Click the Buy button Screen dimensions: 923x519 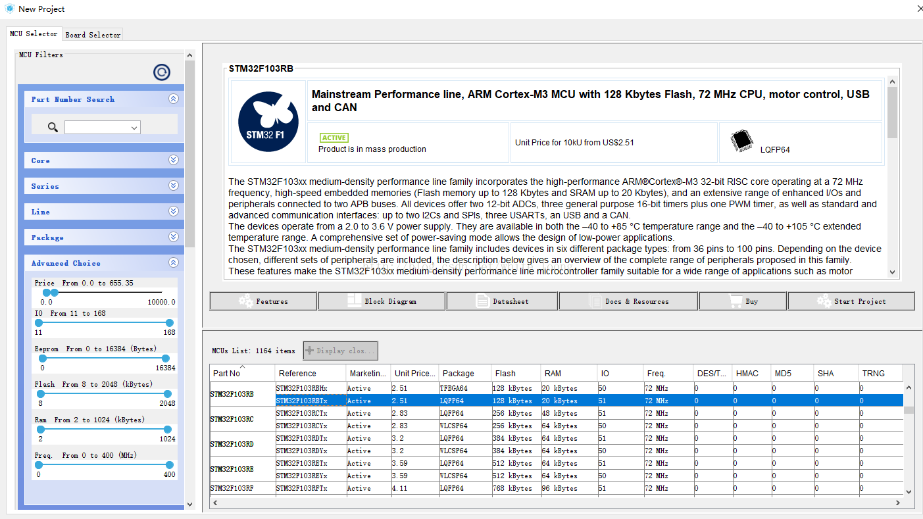point(743,301)
